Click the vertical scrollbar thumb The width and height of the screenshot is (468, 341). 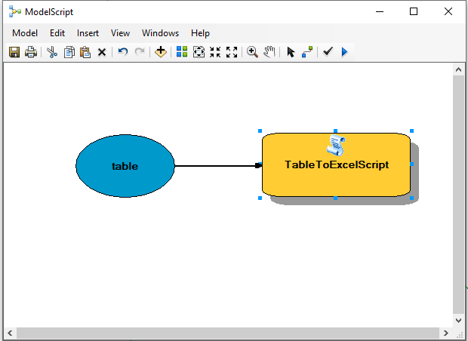pos(458,195)
